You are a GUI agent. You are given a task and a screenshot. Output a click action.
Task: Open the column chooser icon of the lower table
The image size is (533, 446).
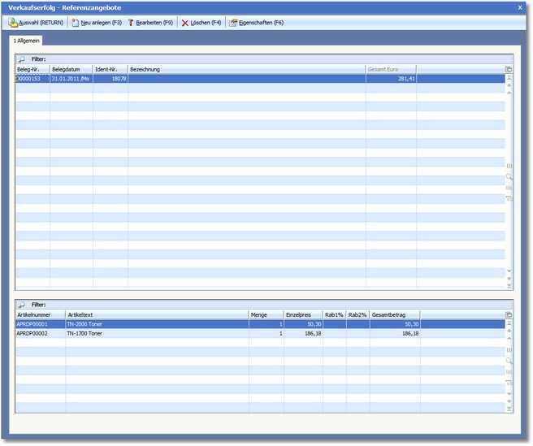coord(509,314)
